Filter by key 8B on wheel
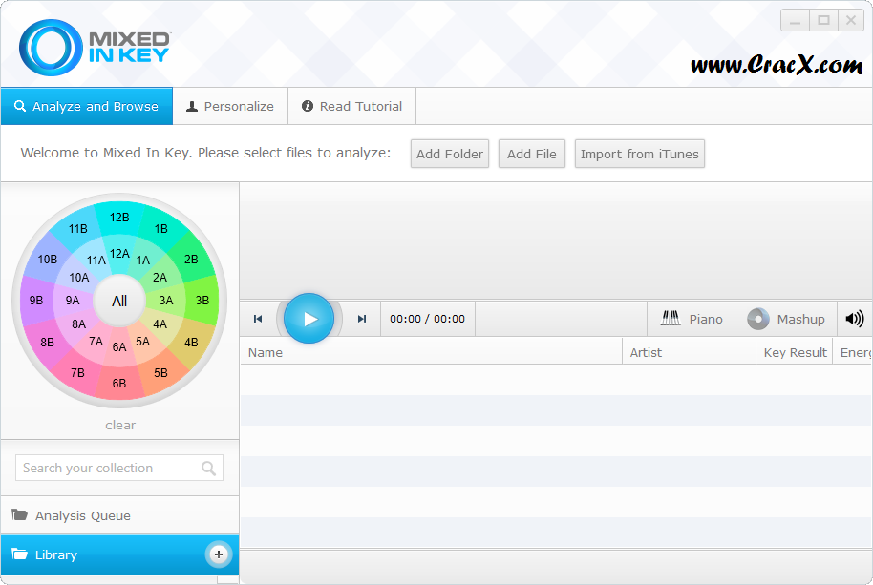This screenshot has width=873, height=585. click(x=48, y=342)
